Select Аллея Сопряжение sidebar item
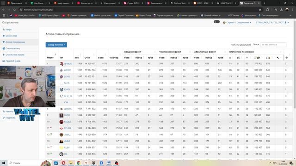Screen dimensions: 296x166 15,42
